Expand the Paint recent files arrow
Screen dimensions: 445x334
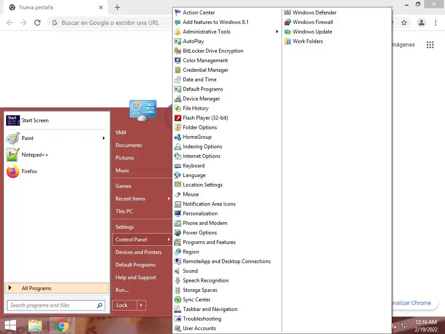[103, 138]
